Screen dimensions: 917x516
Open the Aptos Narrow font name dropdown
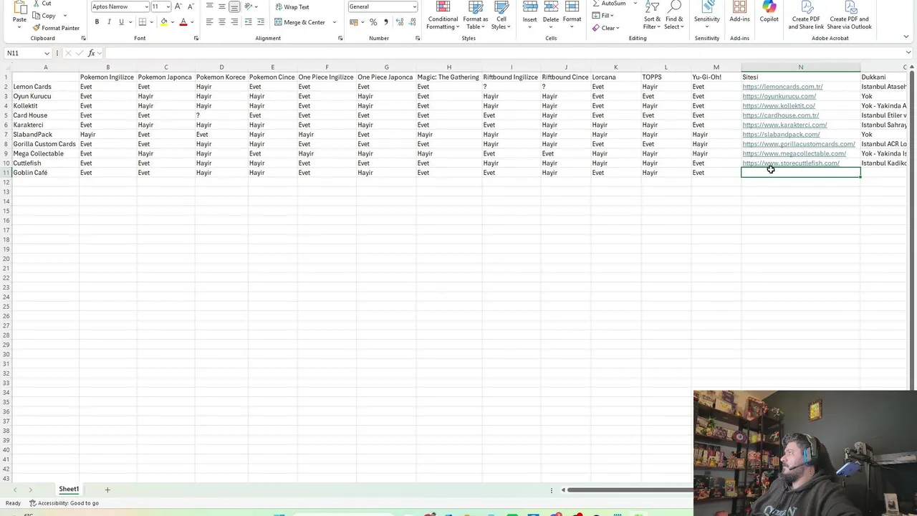coord(147,6)
